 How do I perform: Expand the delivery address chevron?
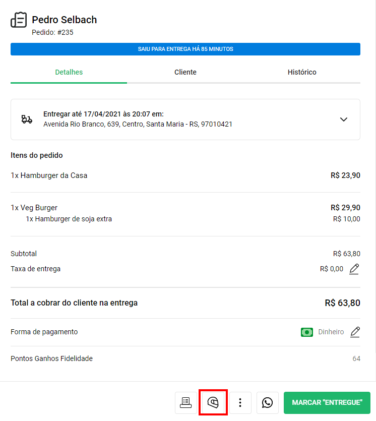[344, 119]
